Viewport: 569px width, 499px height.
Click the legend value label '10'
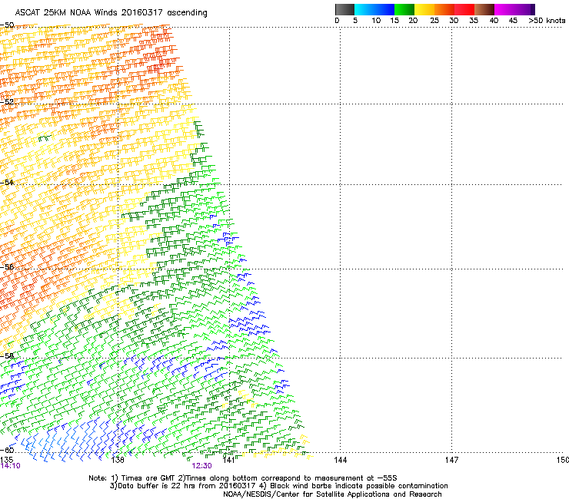[x=376, y=21]
